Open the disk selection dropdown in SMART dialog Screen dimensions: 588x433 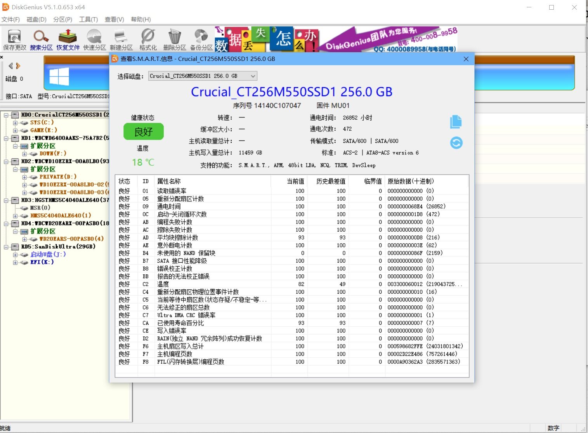pyautogui.click(x=203, y=76)
